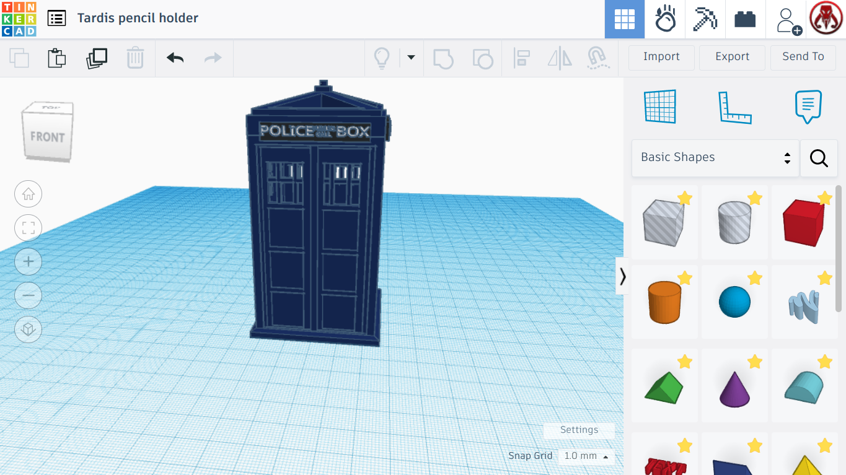Toggle orthographic perspective view cube icon
The image size is (846, 475).
[28, 329]
